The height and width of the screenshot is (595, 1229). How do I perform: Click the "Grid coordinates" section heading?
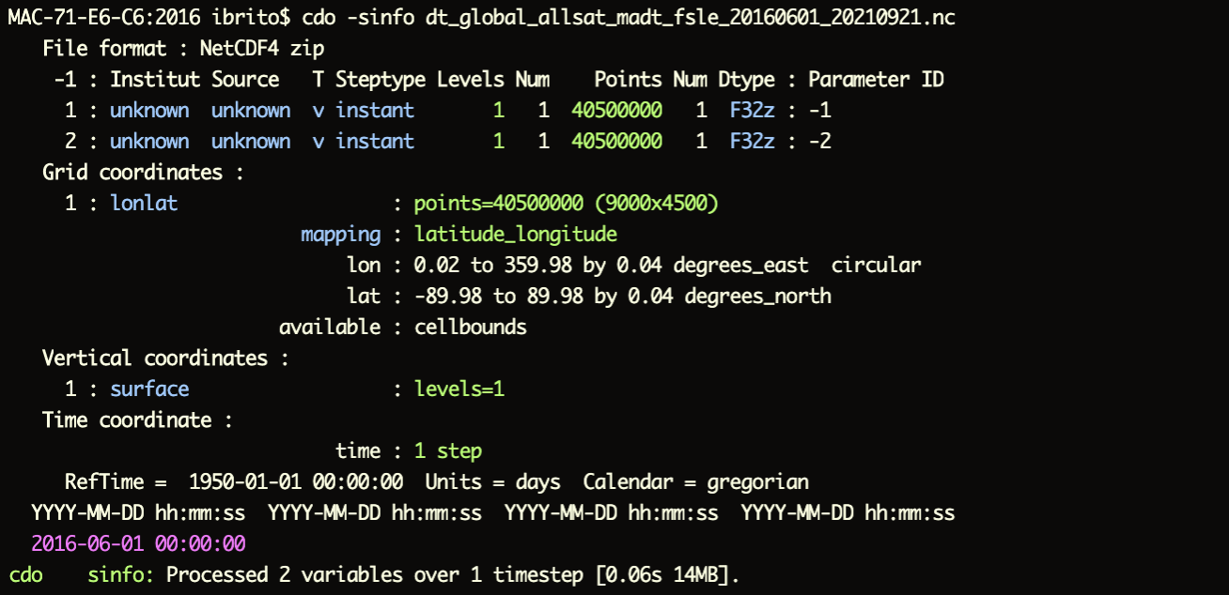[x=132, y=173]
